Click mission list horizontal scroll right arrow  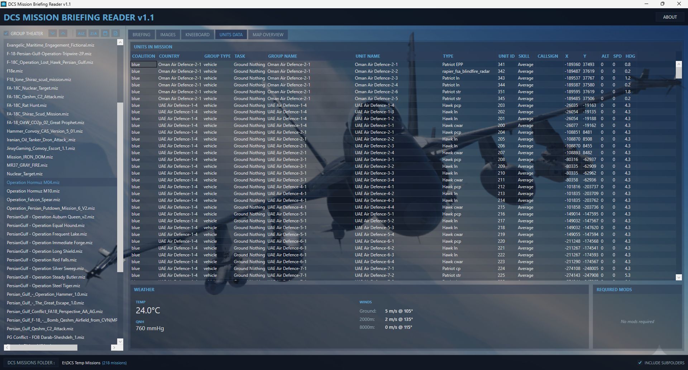tap(114, 347)
